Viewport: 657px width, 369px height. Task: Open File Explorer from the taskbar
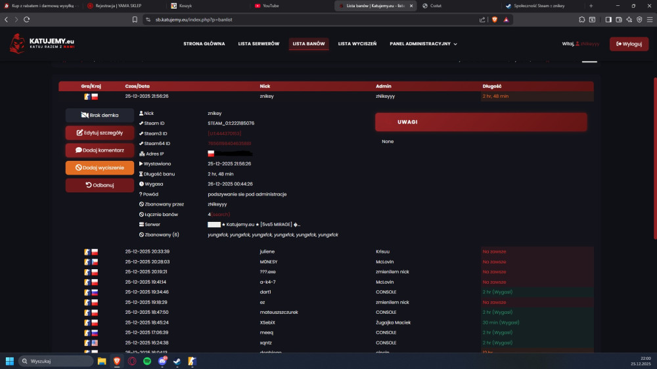[102, 361]
